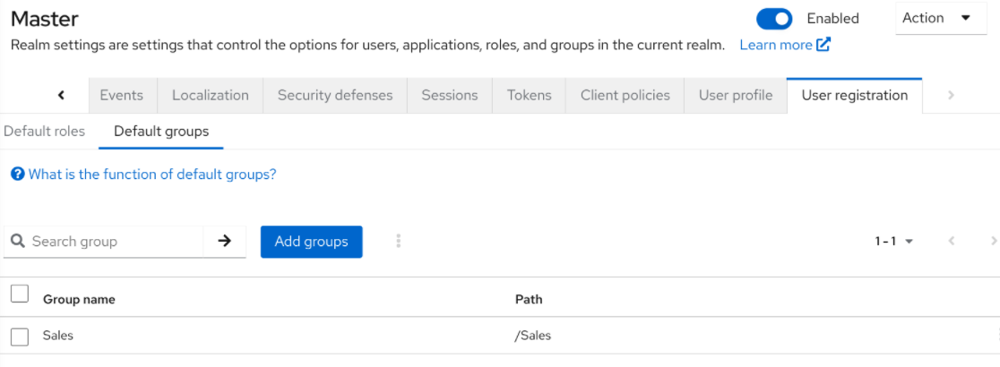Open the Security defenses tab

335,96
